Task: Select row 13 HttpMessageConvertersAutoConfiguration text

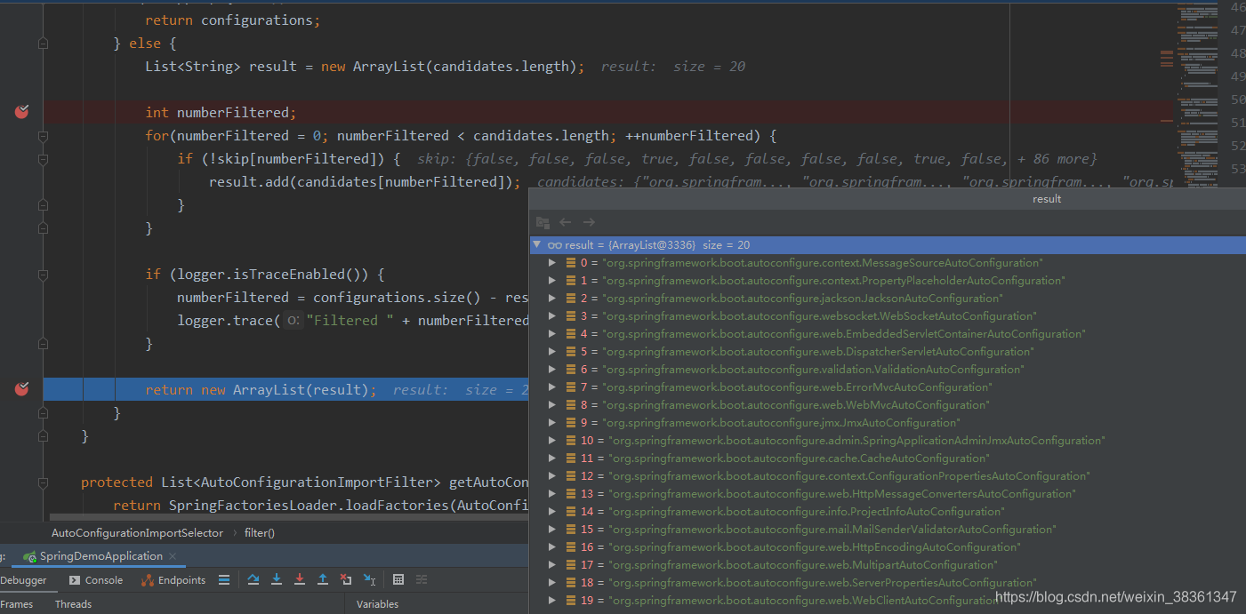Action: coord(842,493)
